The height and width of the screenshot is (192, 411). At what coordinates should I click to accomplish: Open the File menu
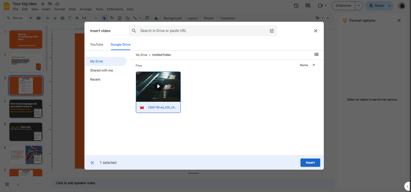[x=15, y=9]
